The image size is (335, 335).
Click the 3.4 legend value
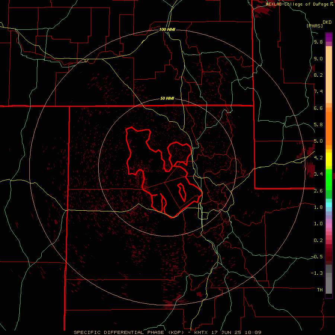pyautogui.click(x=318, y=174)
